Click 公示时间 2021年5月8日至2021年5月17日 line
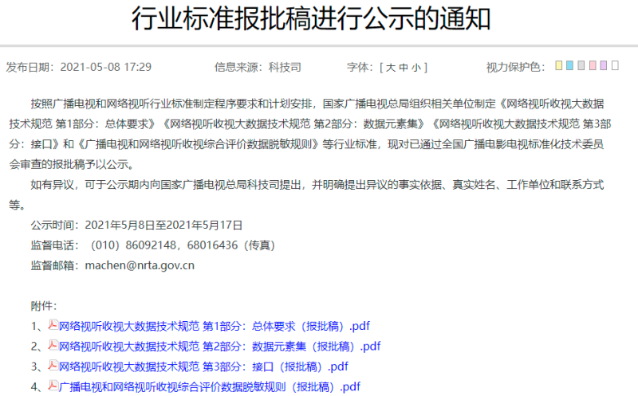638x396 pixels. pyautogui.click(x=136, y=225)
